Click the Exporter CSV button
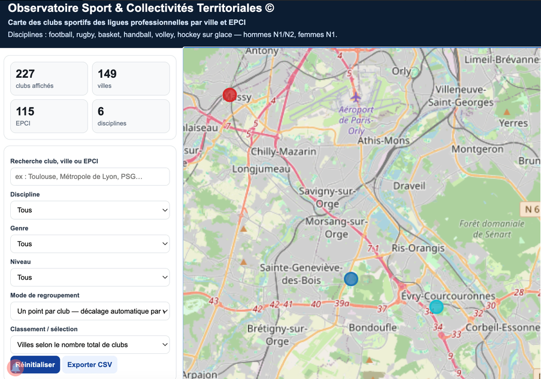Image resolution: width=541 pixels, height=379 pixels. (90, 365)
